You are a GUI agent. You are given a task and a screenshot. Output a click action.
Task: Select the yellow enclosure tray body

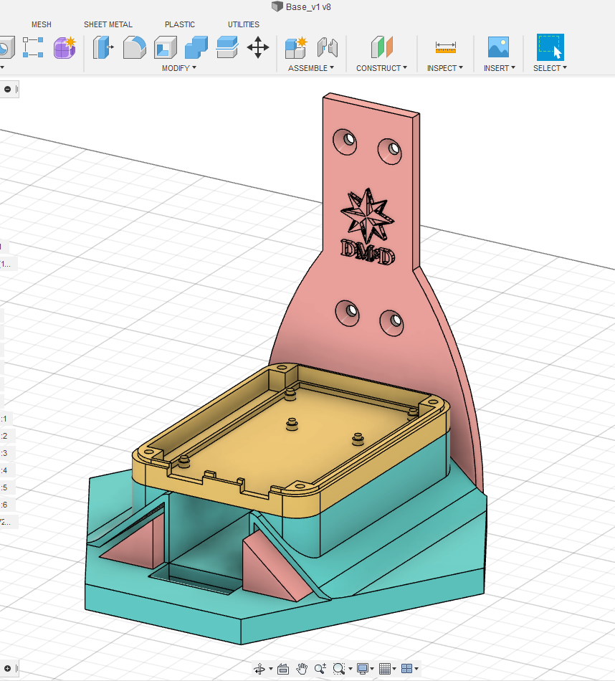coord(291,441)
